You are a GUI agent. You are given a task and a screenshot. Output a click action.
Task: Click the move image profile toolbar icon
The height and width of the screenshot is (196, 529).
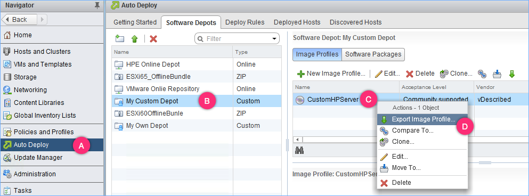497,74
